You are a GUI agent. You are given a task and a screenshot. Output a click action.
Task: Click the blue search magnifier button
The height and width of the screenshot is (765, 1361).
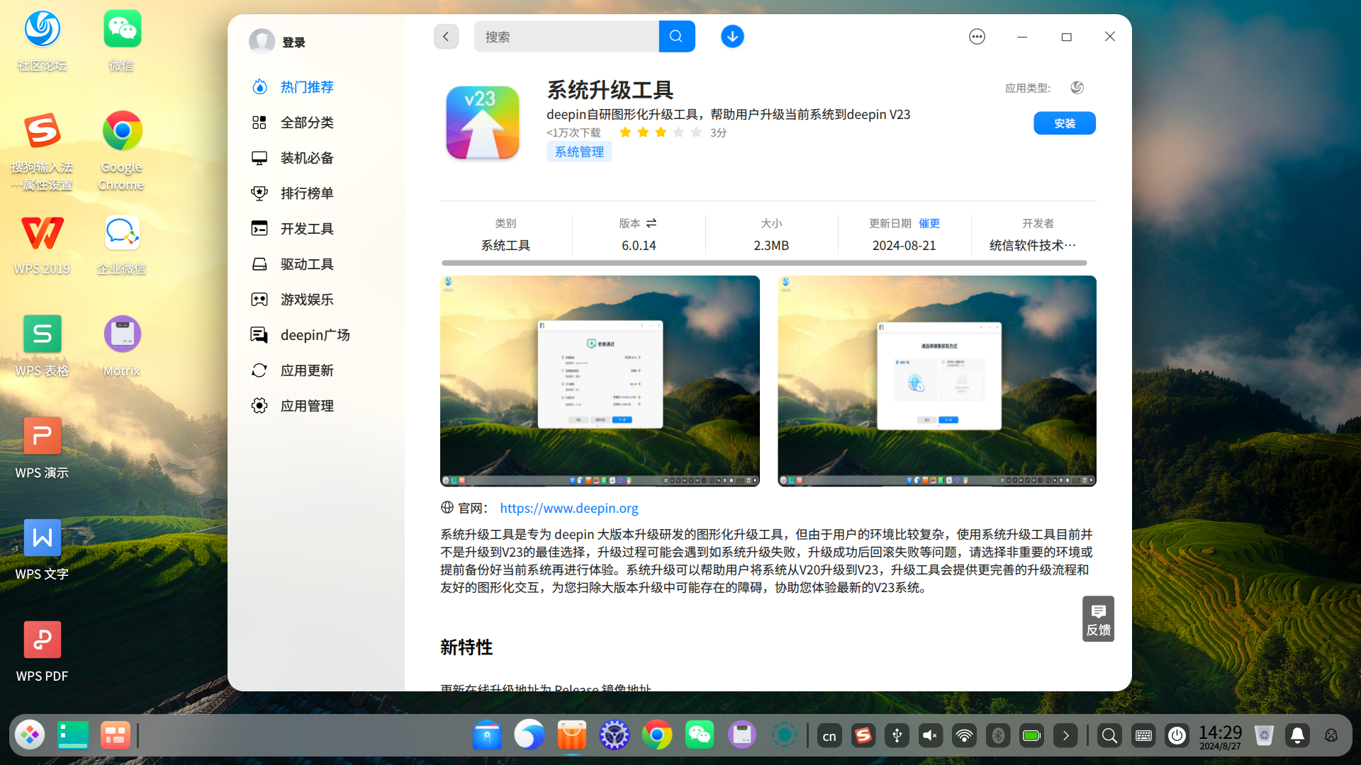tap(676, 36)
